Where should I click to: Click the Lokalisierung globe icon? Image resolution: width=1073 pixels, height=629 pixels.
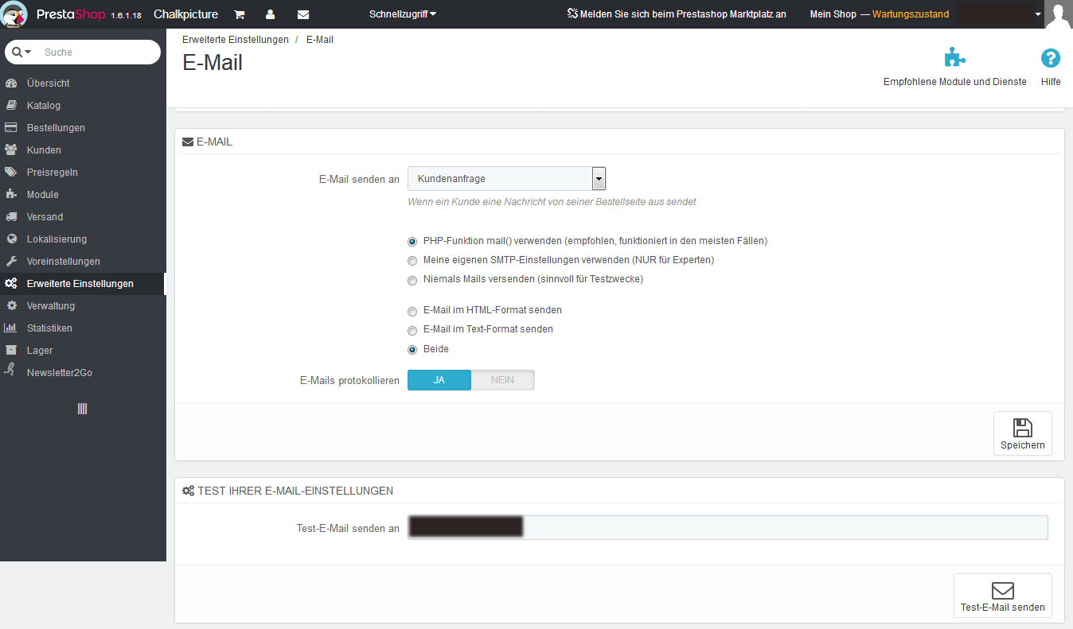(x=11, y=239)
